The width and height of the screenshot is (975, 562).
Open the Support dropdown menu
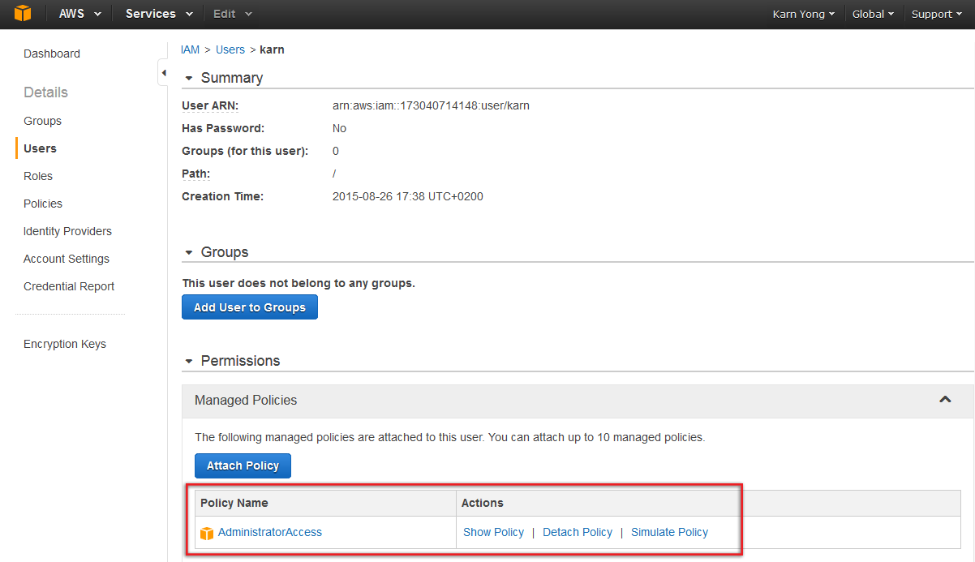pyautogui.click(x=936, y=14)
